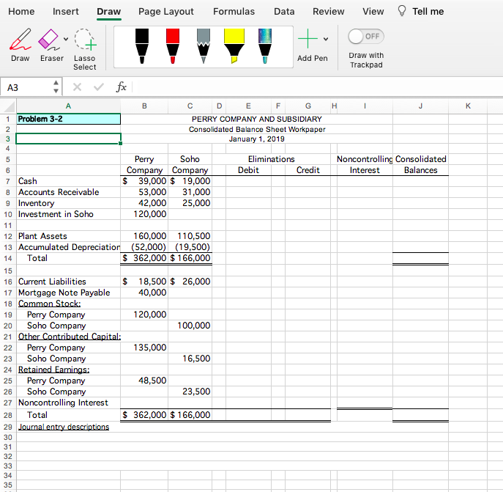Toggle Draw with Trackpad switch

click(365, 37)
